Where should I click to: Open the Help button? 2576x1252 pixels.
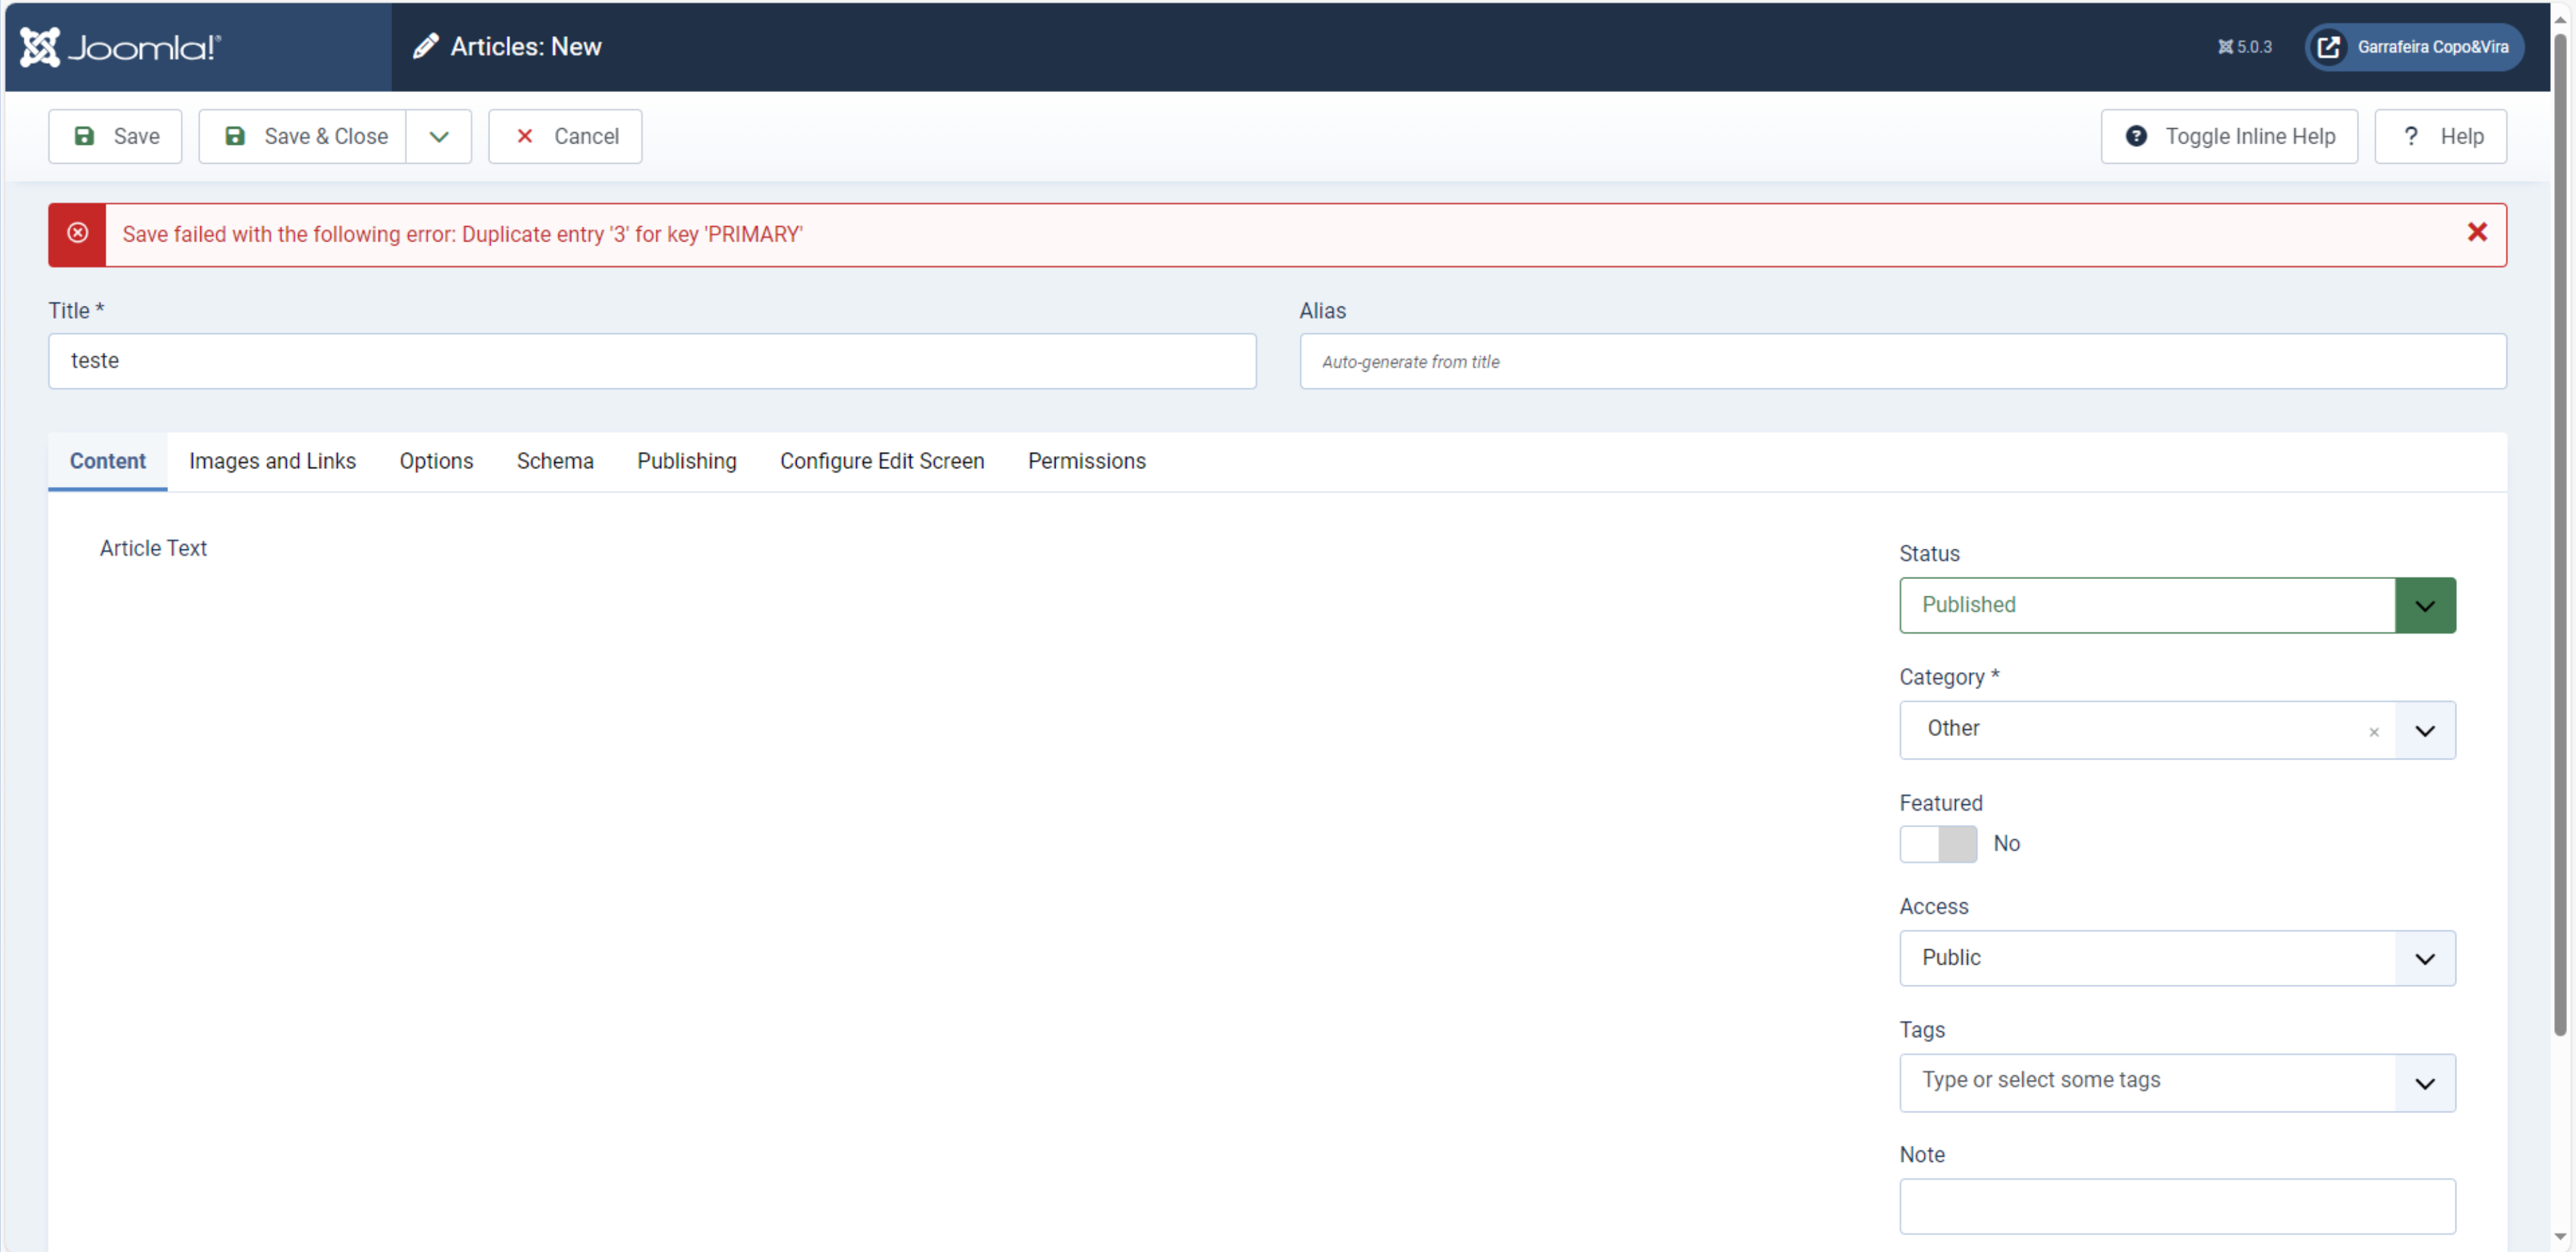2440,136
